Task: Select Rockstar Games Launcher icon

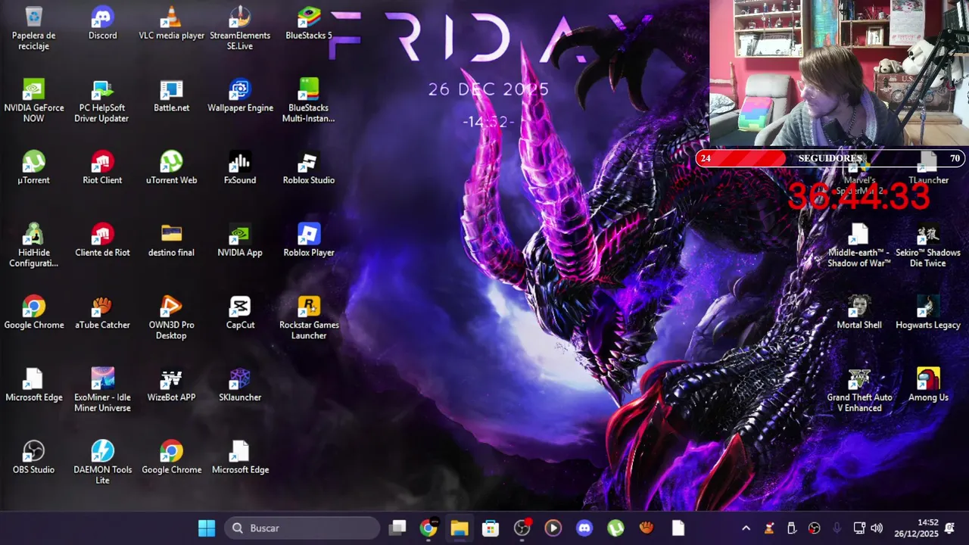Action: 309,317
